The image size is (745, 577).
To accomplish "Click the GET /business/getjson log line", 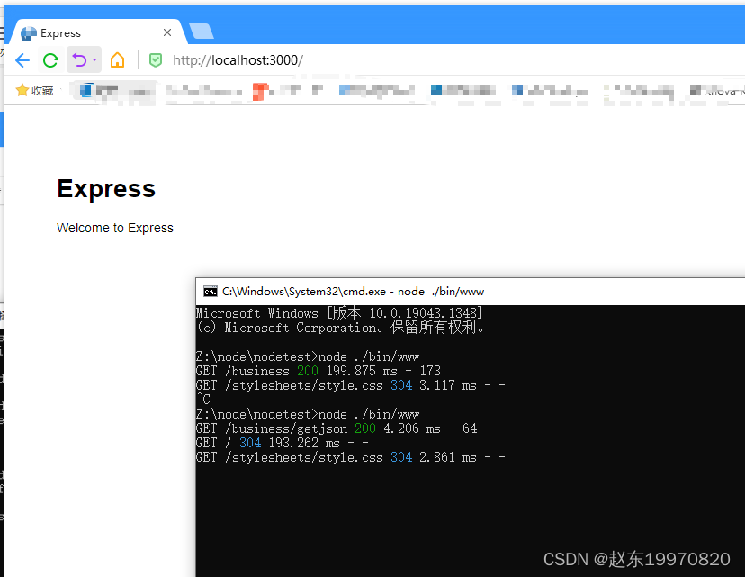I will [337, 428].
